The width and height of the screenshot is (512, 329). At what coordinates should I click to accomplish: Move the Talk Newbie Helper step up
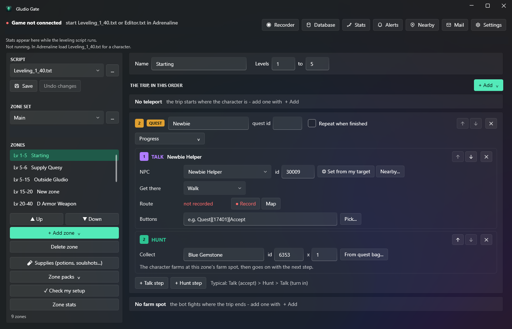[x=458, y=157]
